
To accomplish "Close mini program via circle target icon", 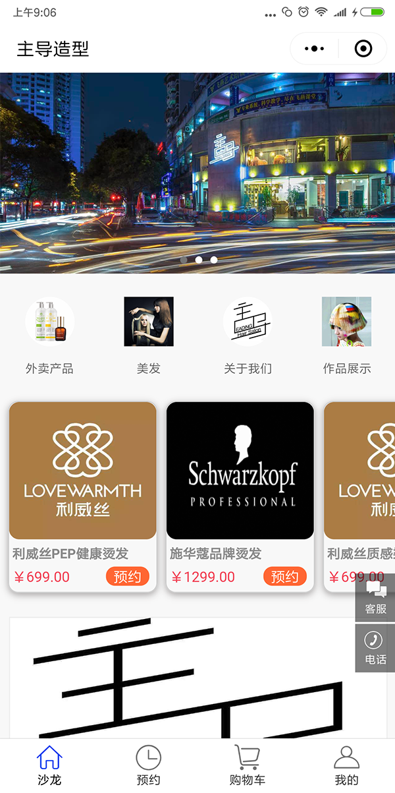I will [x=363, y=49].
